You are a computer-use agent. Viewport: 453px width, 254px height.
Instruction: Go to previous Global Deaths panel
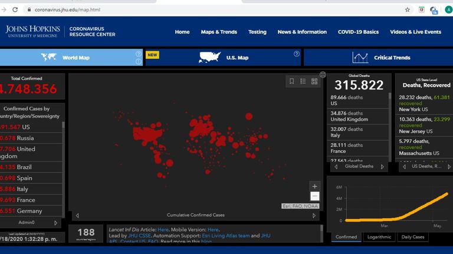336,167
